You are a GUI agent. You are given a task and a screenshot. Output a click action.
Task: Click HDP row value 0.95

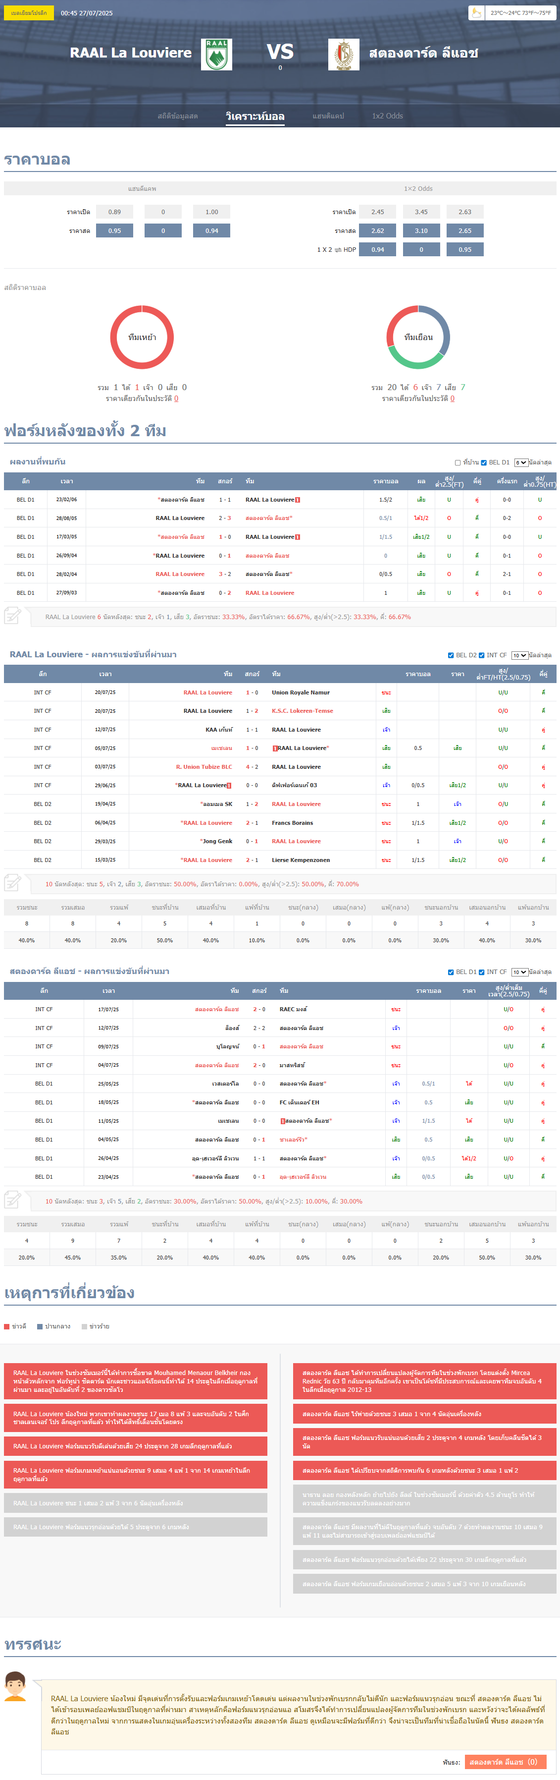465,249
